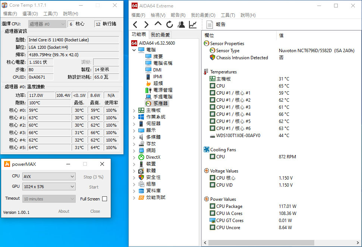Open the AIDA64 檔案(F) menu
This screenshot has width=362, height=247.
(x=138, y=15)
